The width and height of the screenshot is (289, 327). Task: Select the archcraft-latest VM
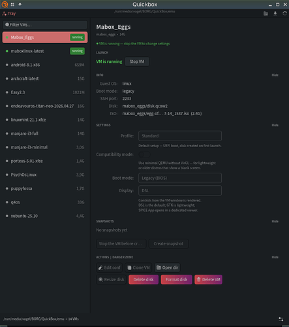[45, 78]
